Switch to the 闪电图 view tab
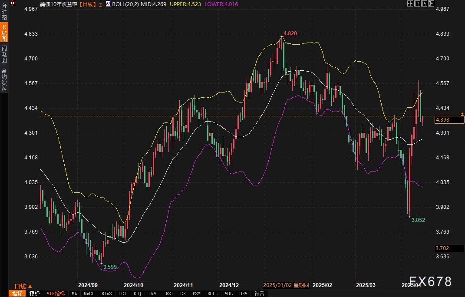This screenshot has height=297, width=465. point(4,53)
